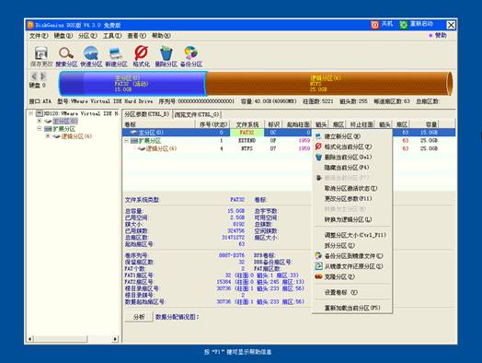Choose 隐藏当前分区(F4) in the context menu

352,168
